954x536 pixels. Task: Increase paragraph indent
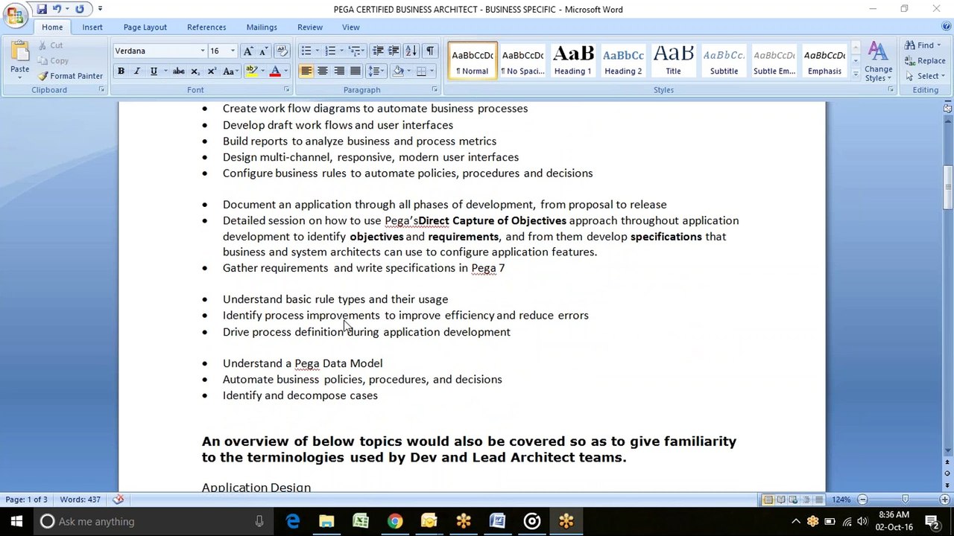point(394,51)
